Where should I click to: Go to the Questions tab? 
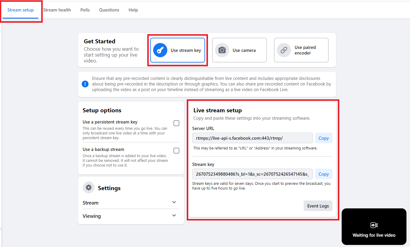(109, 10)
